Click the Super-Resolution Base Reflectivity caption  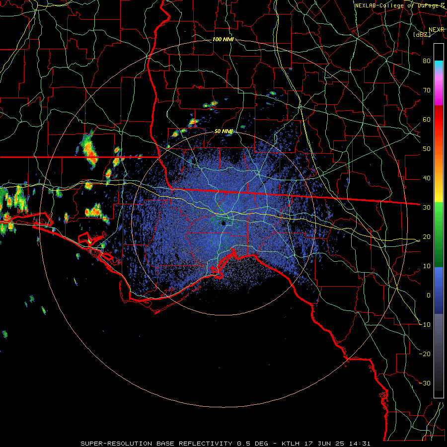(x=156, y=444)
